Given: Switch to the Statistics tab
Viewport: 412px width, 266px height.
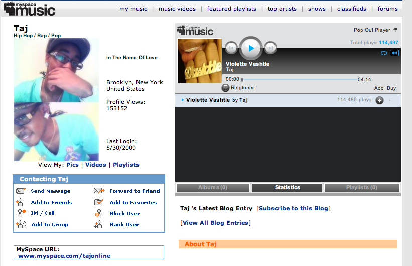Looking at the screenshot, I should pyautogui.click(x=287, y=188).
